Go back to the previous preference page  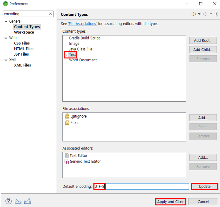194,14
